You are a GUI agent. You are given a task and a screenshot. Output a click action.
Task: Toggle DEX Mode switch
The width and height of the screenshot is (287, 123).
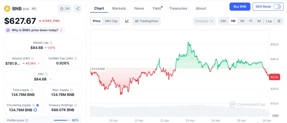(x=277, y=7)
